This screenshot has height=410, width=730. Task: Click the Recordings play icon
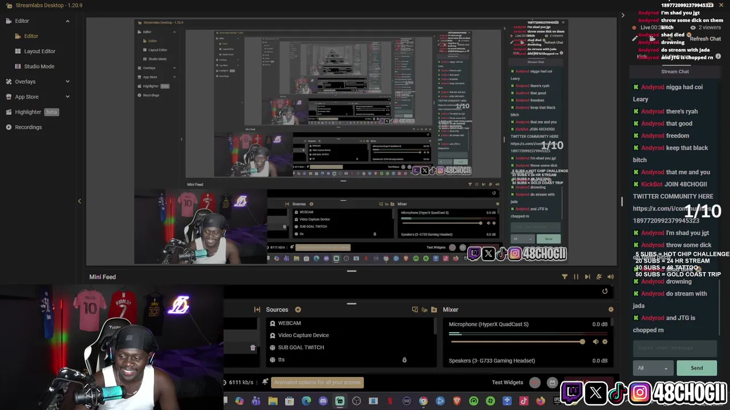click(x=9, y=127)
